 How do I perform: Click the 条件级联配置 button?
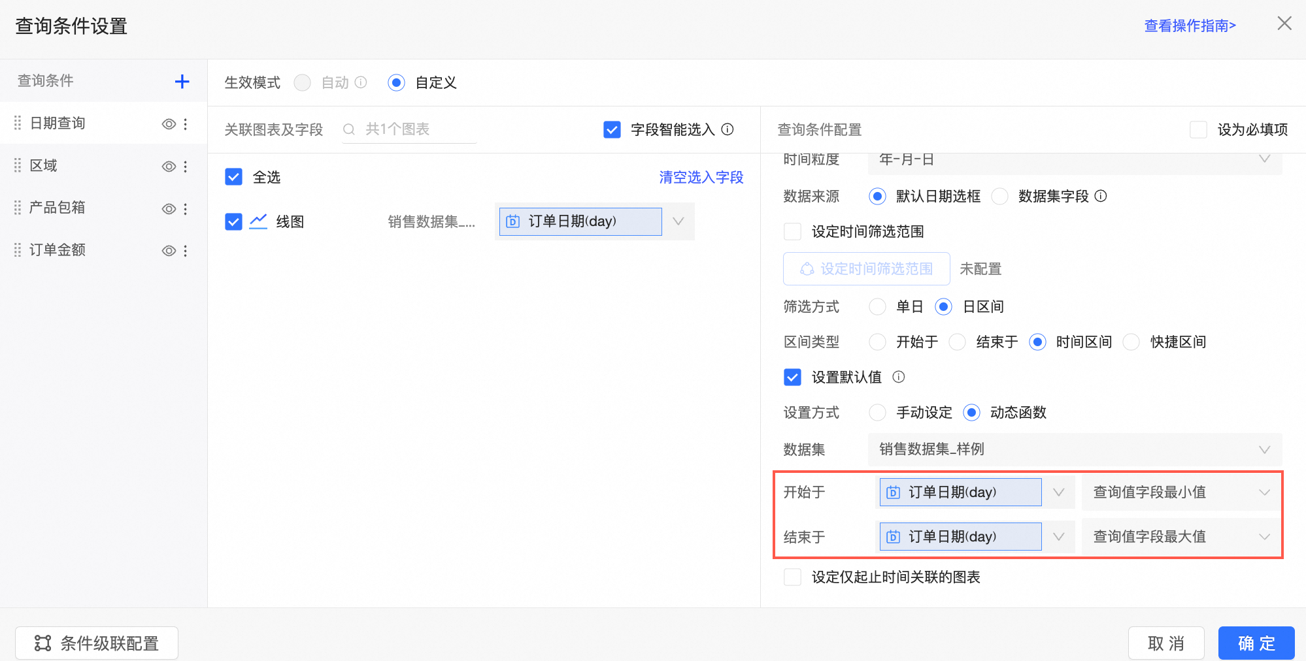tap(97, 643)
